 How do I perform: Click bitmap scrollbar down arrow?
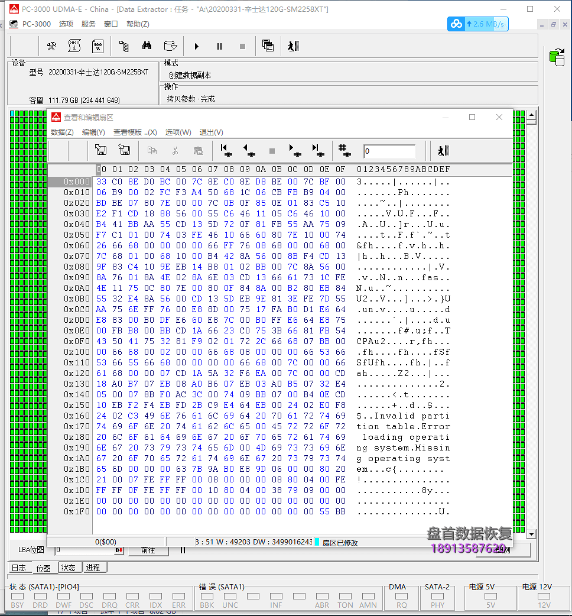tap(532, 534)
